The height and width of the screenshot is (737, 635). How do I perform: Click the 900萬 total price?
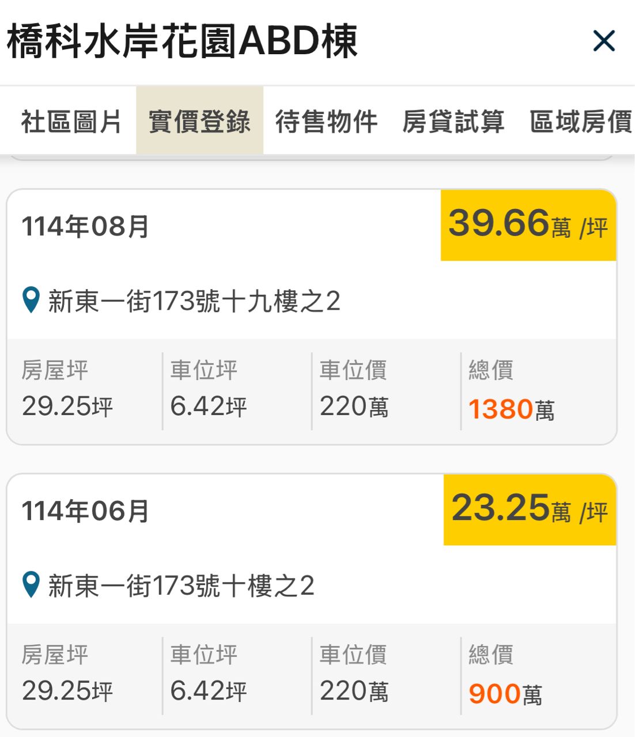point(505,694)
